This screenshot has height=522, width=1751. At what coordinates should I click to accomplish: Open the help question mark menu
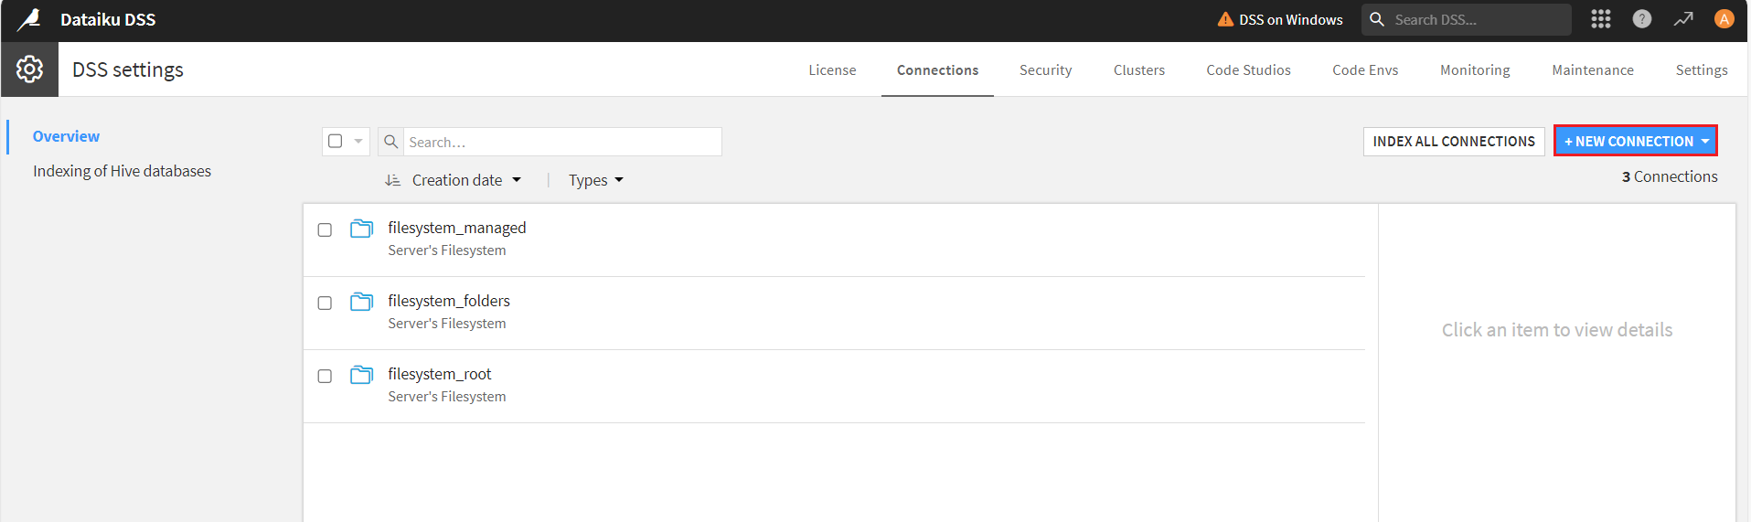(1642, 19)
